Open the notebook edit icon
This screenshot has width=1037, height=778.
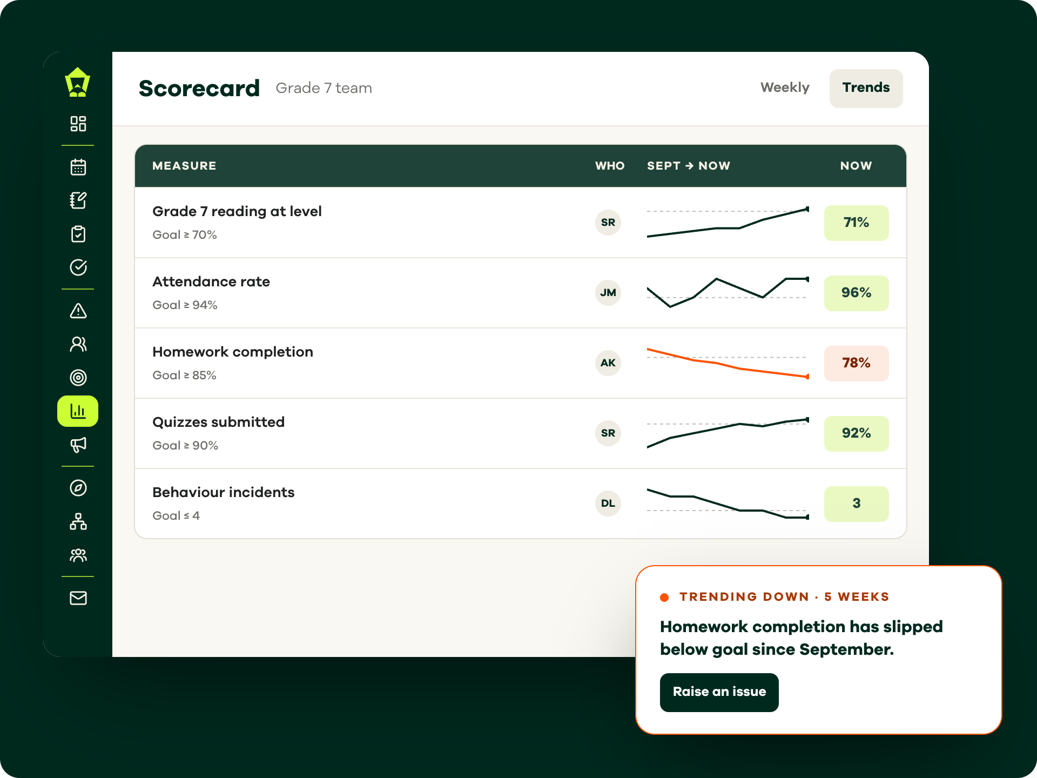[x=78, y=200]
